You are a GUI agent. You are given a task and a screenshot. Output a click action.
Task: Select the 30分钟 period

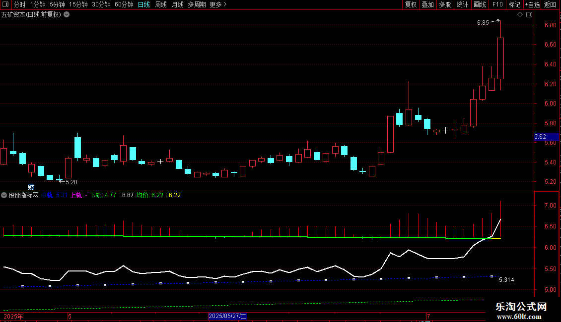pyautogui.click(x=101, y=4)
